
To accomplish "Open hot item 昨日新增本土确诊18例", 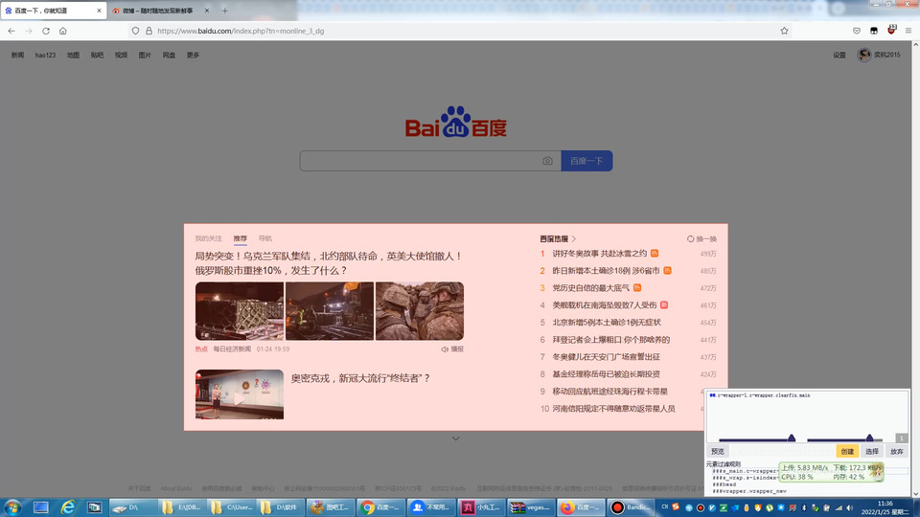I will click(x=606, y=271).
